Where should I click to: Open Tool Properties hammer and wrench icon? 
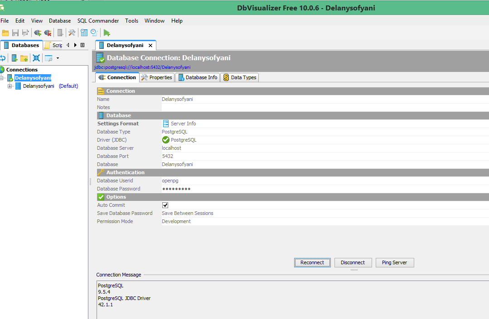tap(72, 33)
